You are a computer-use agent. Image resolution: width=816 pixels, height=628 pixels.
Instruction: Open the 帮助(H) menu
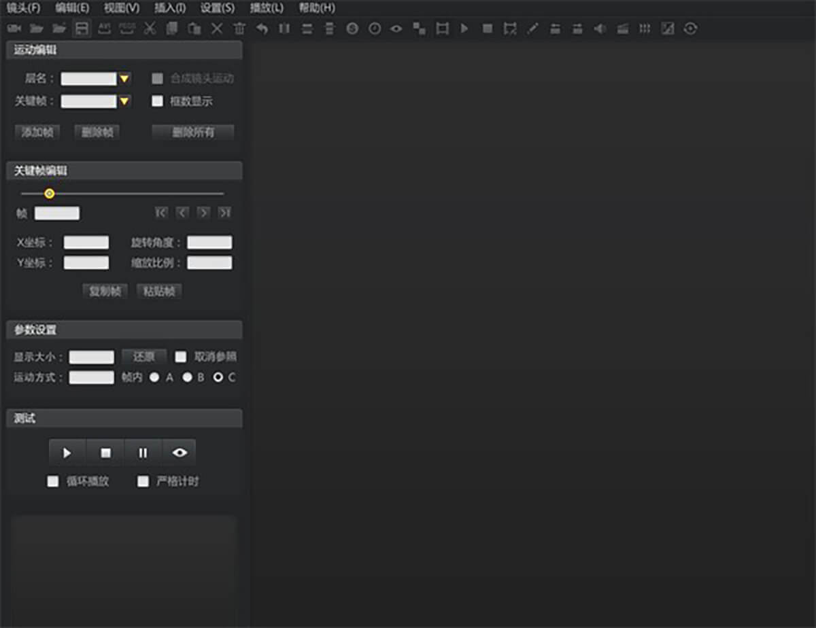317,8
